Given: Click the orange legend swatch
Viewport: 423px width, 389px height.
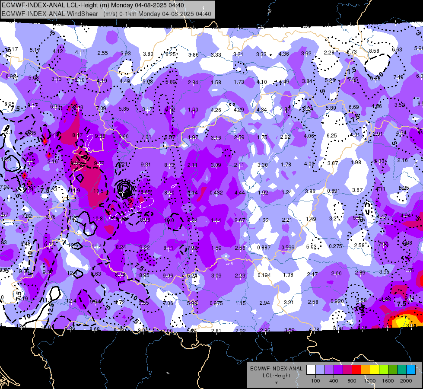Looking at the screenshot, I should click(366, 370).
